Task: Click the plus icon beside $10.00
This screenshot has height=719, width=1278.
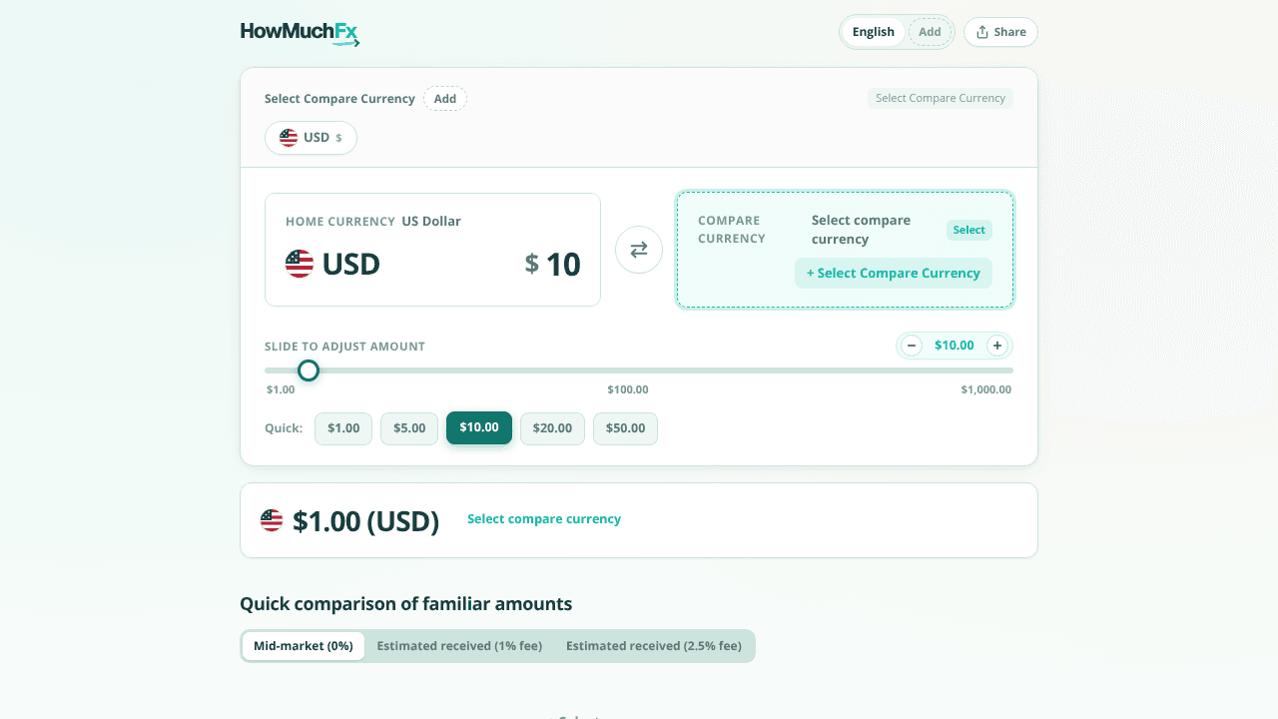Action: [x=996, y=346]
